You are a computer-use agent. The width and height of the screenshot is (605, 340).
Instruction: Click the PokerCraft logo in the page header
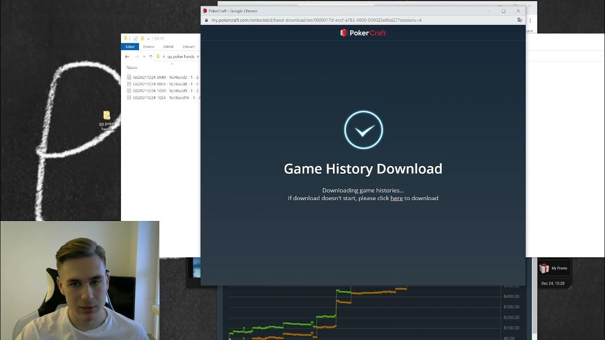[363, 33]
